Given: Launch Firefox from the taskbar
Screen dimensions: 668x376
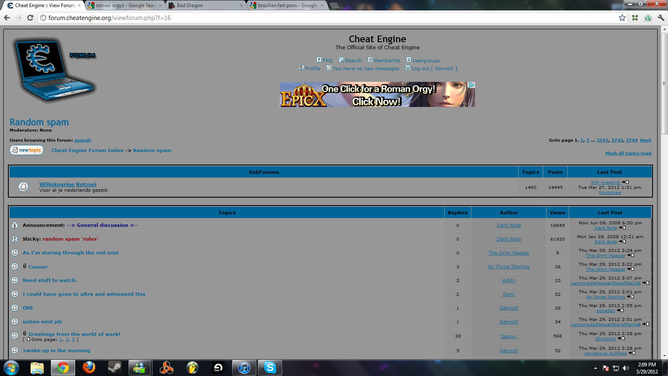Looking at the screenshot, I should pos(89,368).
